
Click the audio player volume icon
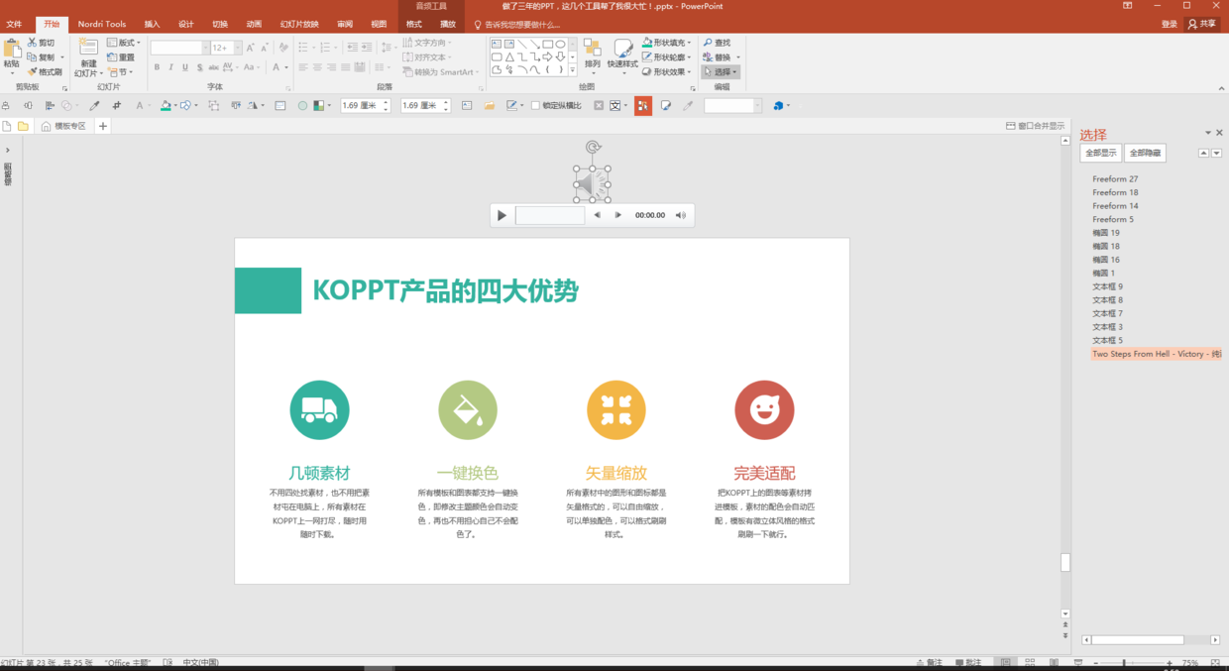681,215
